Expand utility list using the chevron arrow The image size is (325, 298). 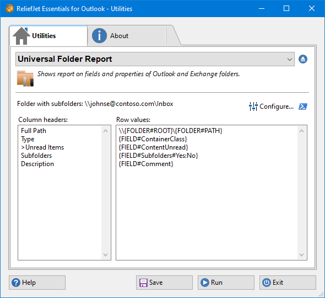point(290,60)
